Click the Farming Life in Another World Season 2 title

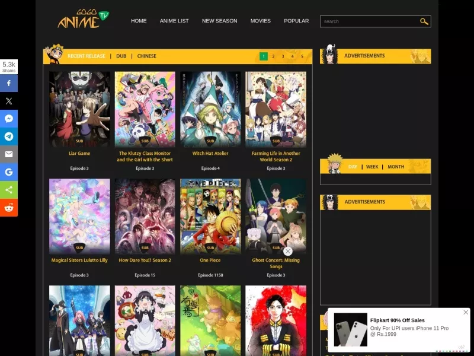(x=276, y=157)
